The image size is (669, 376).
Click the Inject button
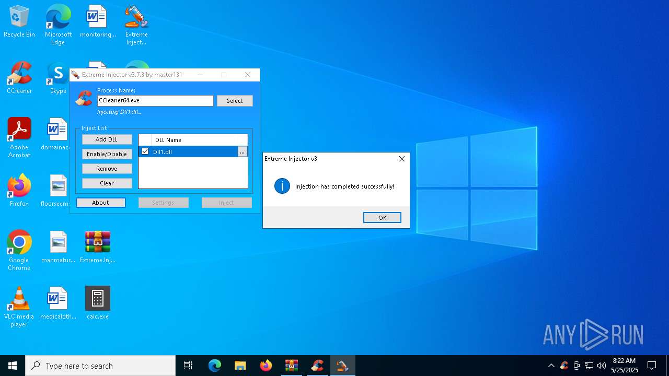(226, 203)
